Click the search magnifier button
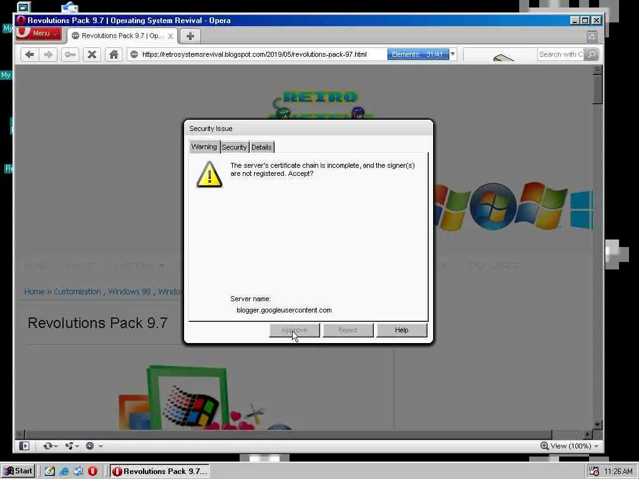This screenshot has width=639, height=479. 592,54
